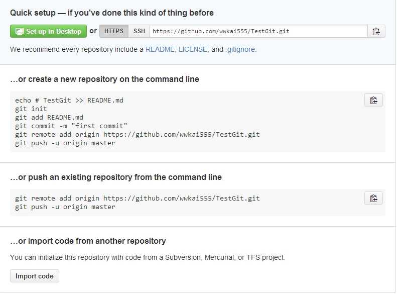Click 'git remote add origin' line in existing repository section
The height and width of the screenshot is (294, 397).
tap(137, 198)
